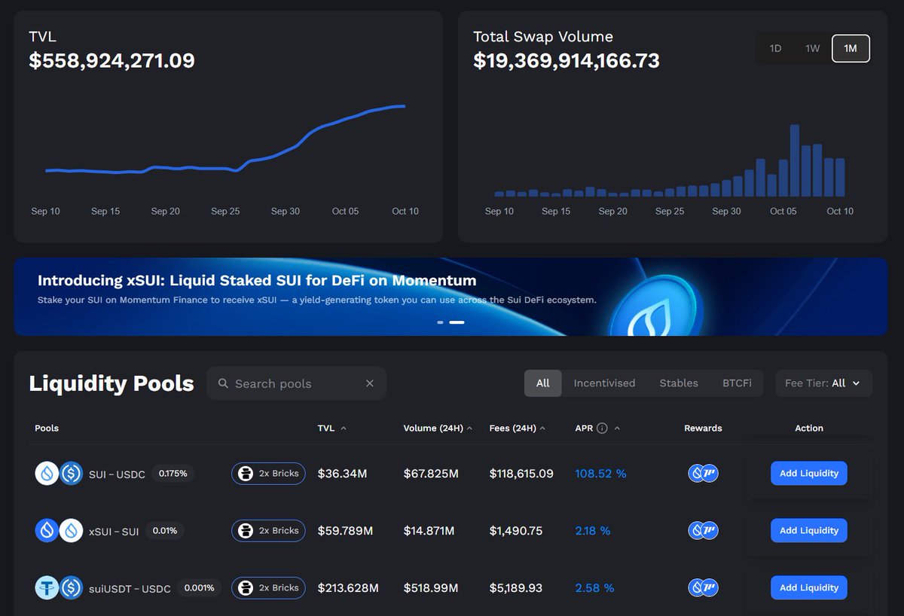Click the 2.58 % APR value
The height and width of the screenshot is (616, 904).
[594, 588]
